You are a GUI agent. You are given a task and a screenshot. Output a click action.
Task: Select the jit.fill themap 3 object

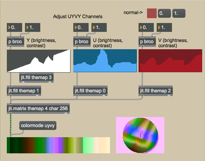37,77
